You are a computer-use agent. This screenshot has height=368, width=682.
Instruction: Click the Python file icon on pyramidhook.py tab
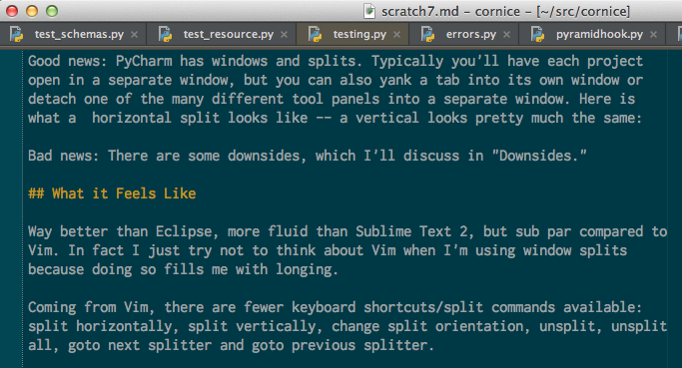point(538,34)
